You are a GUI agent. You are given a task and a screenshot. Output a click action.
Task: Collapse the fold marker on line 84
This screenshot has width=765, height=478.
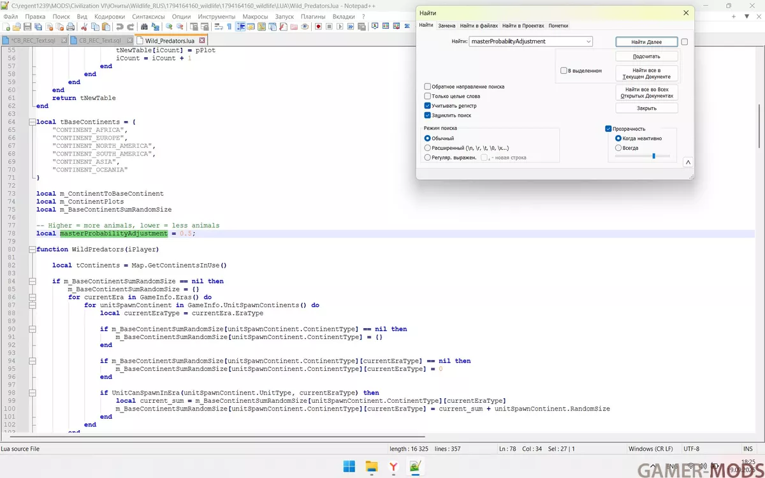pos(31,281)
